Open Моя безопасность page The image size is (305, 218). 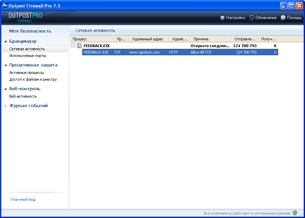pyautogui.click(x=30, y=31)
